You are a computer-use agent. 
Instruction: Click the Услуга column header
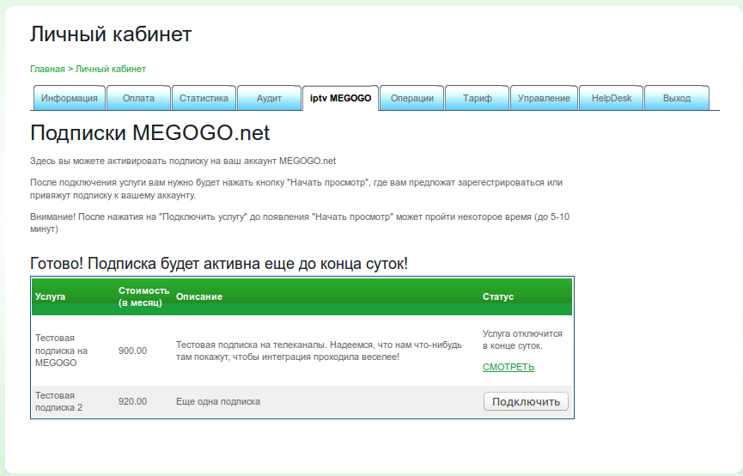point(50,296)
